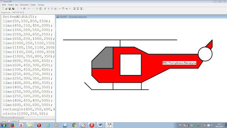Click the Windows Start button
The height and width of the screenshot is (128, 227).
pyautogui.click(x=4, y=125)
